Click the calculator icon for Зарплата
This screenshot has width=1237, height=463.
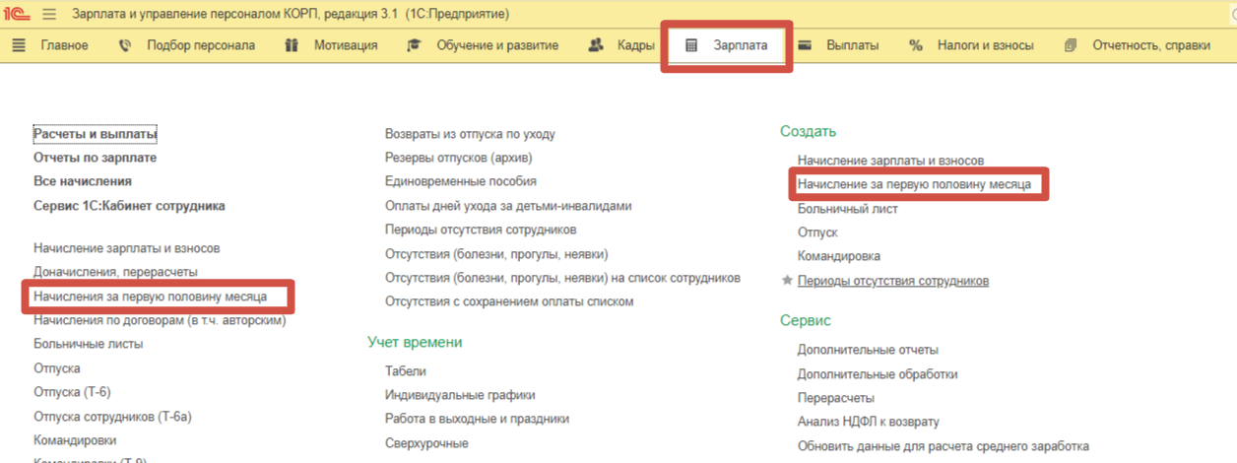coord(691,45)
